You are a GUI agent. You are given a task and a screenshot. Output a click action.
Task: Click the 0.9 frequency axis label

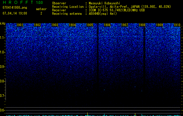pos(3,67)
